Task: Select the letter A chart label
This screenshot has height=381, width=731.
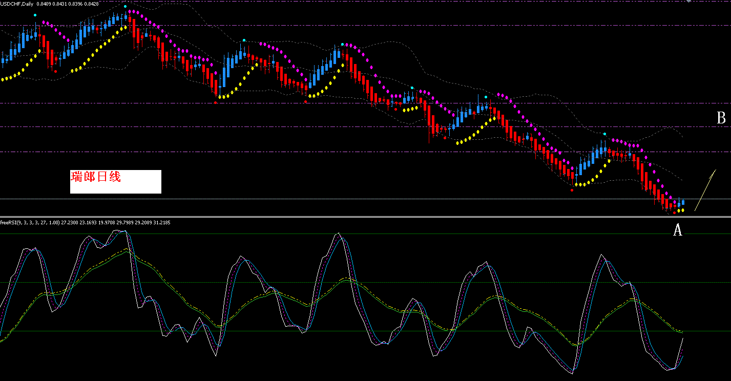Action: 677,230
